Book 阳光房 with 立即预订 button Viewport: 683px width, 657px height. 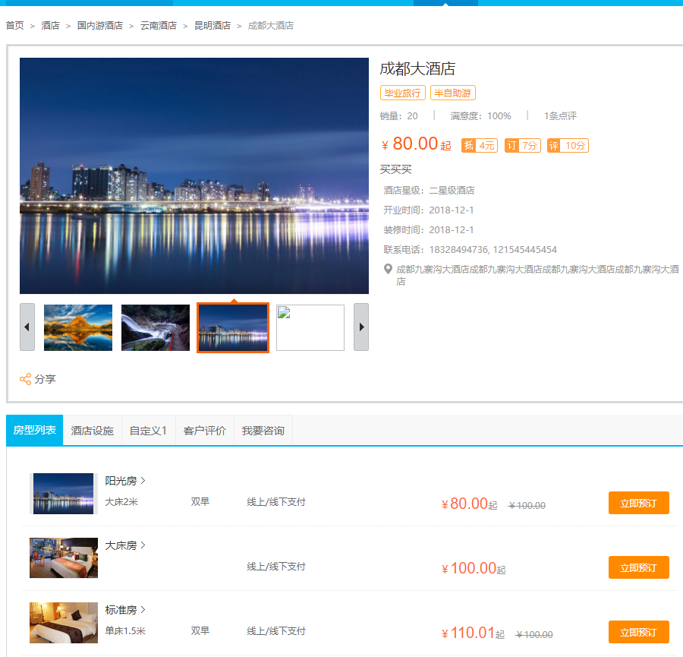tap(638, 504)
